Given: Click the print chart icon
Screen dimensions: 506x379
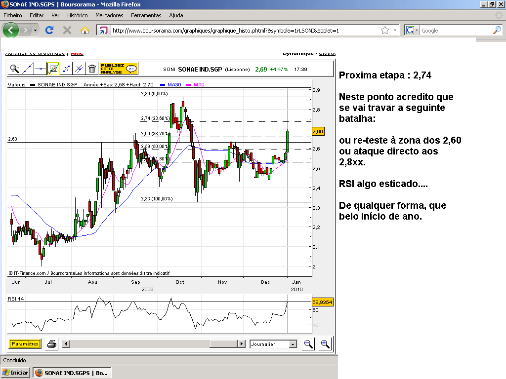Looking at the screenshot, I should [52, 344].
